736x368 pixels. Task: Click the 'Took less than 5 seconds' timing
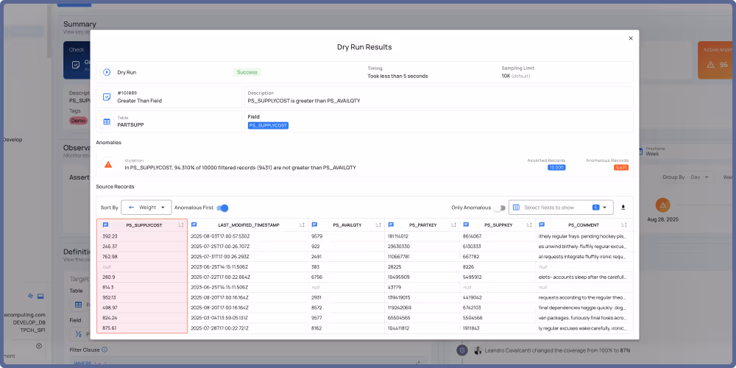tap(397, 76)
